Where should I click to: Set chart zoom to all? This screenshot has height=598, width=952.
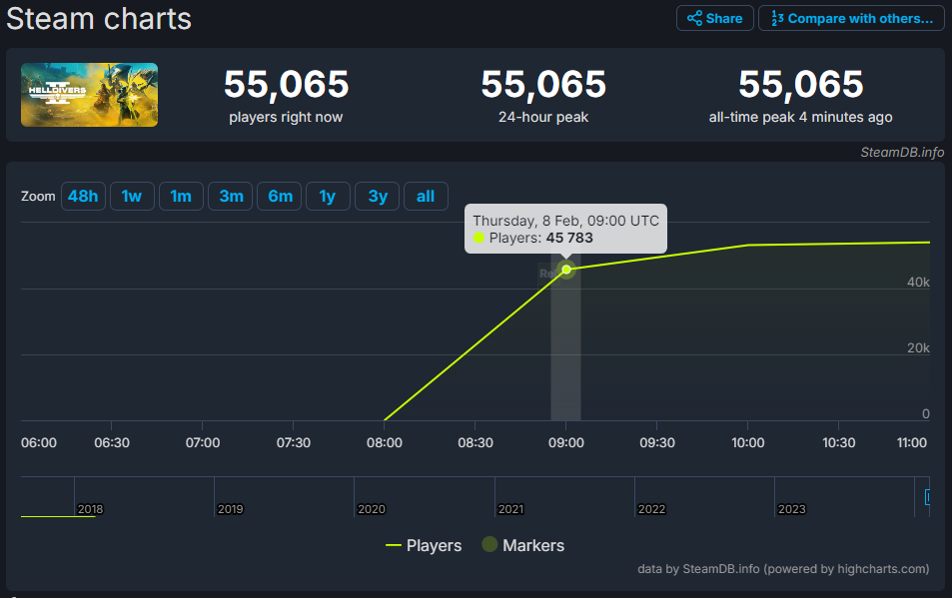tap(426, 197)
